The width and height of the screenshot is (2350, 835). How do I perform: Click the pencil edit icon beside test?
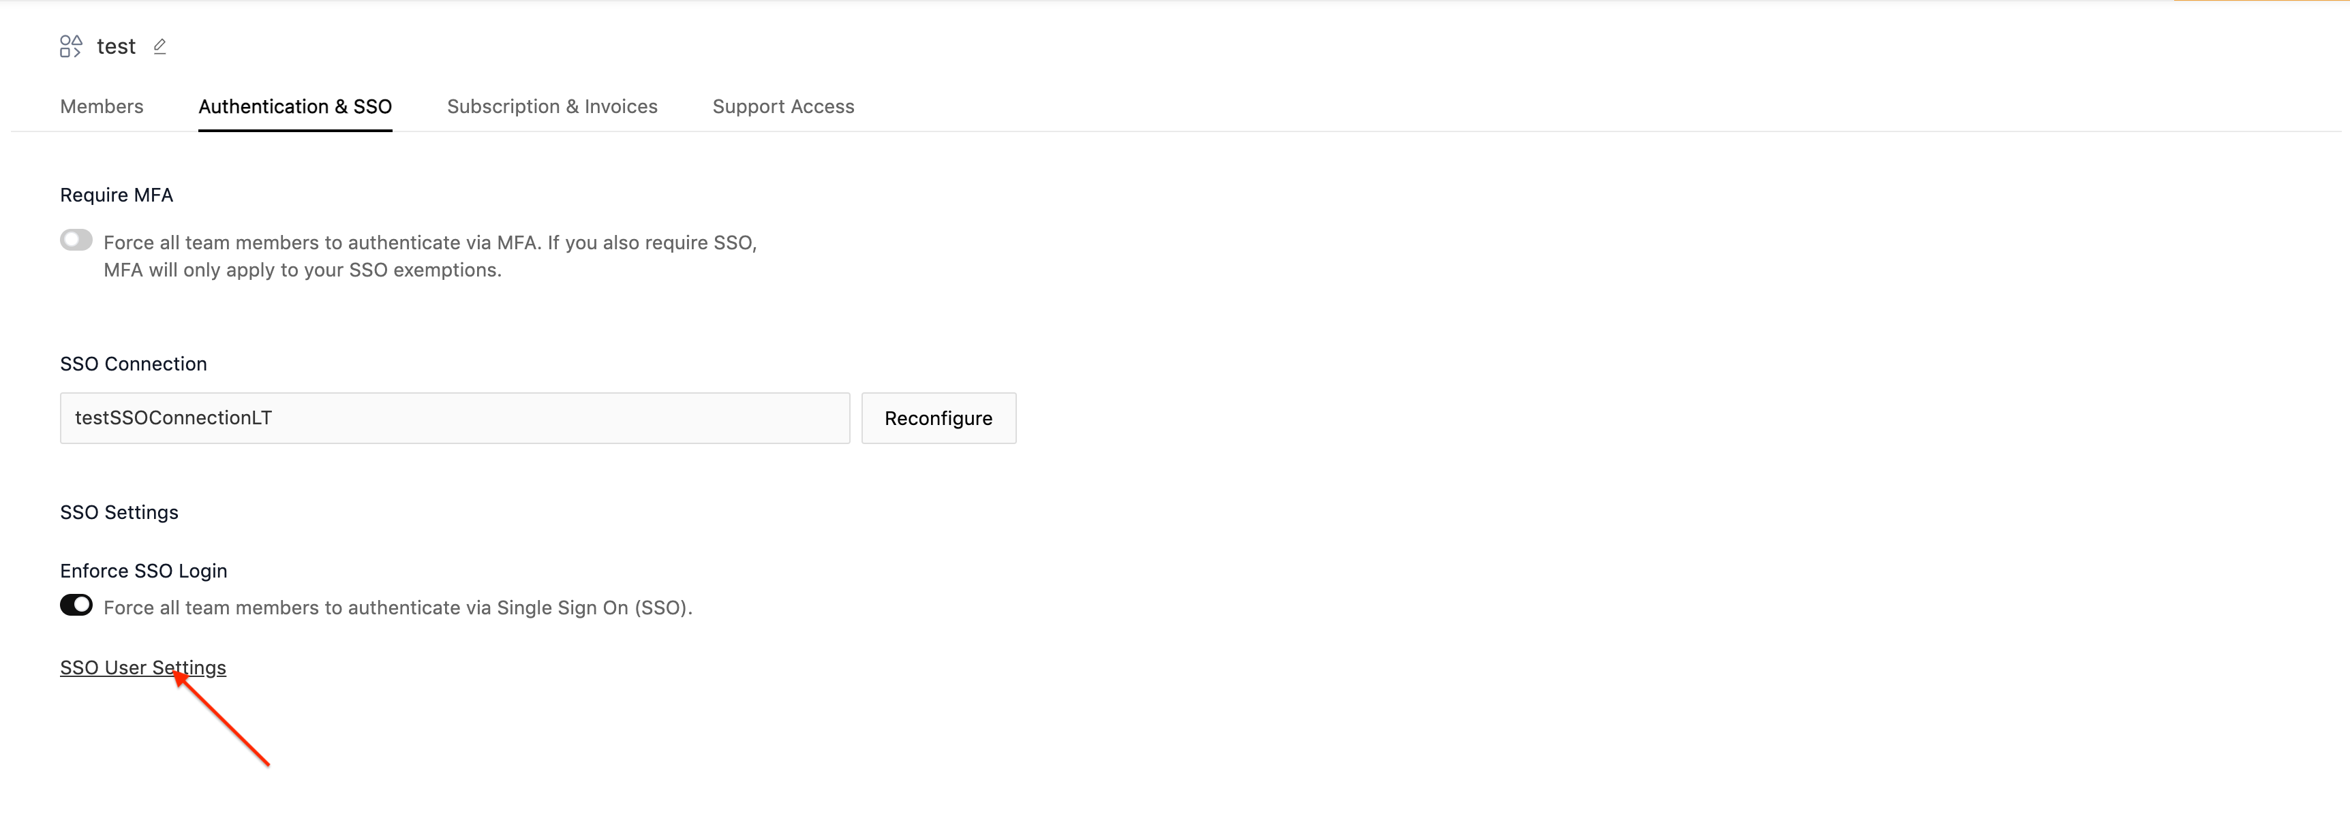click(x=159, y=46)
